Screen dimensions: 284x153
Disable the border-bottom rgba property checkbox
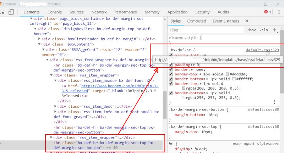(171, 93)
